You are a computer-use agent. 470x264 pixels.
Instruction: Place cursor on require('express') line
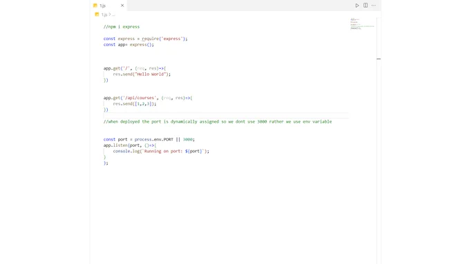(x=145, y=39)
